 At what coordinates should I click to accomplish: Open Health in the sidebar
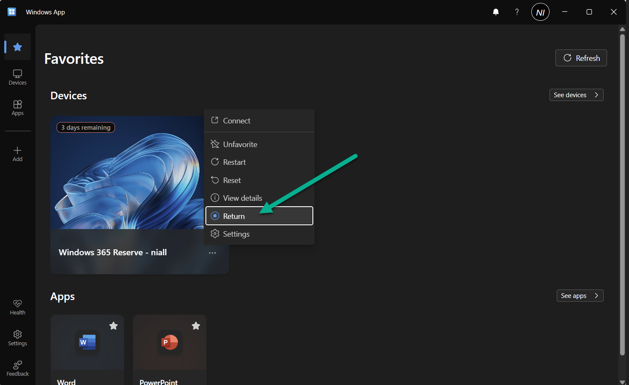[x=17, y=307]
